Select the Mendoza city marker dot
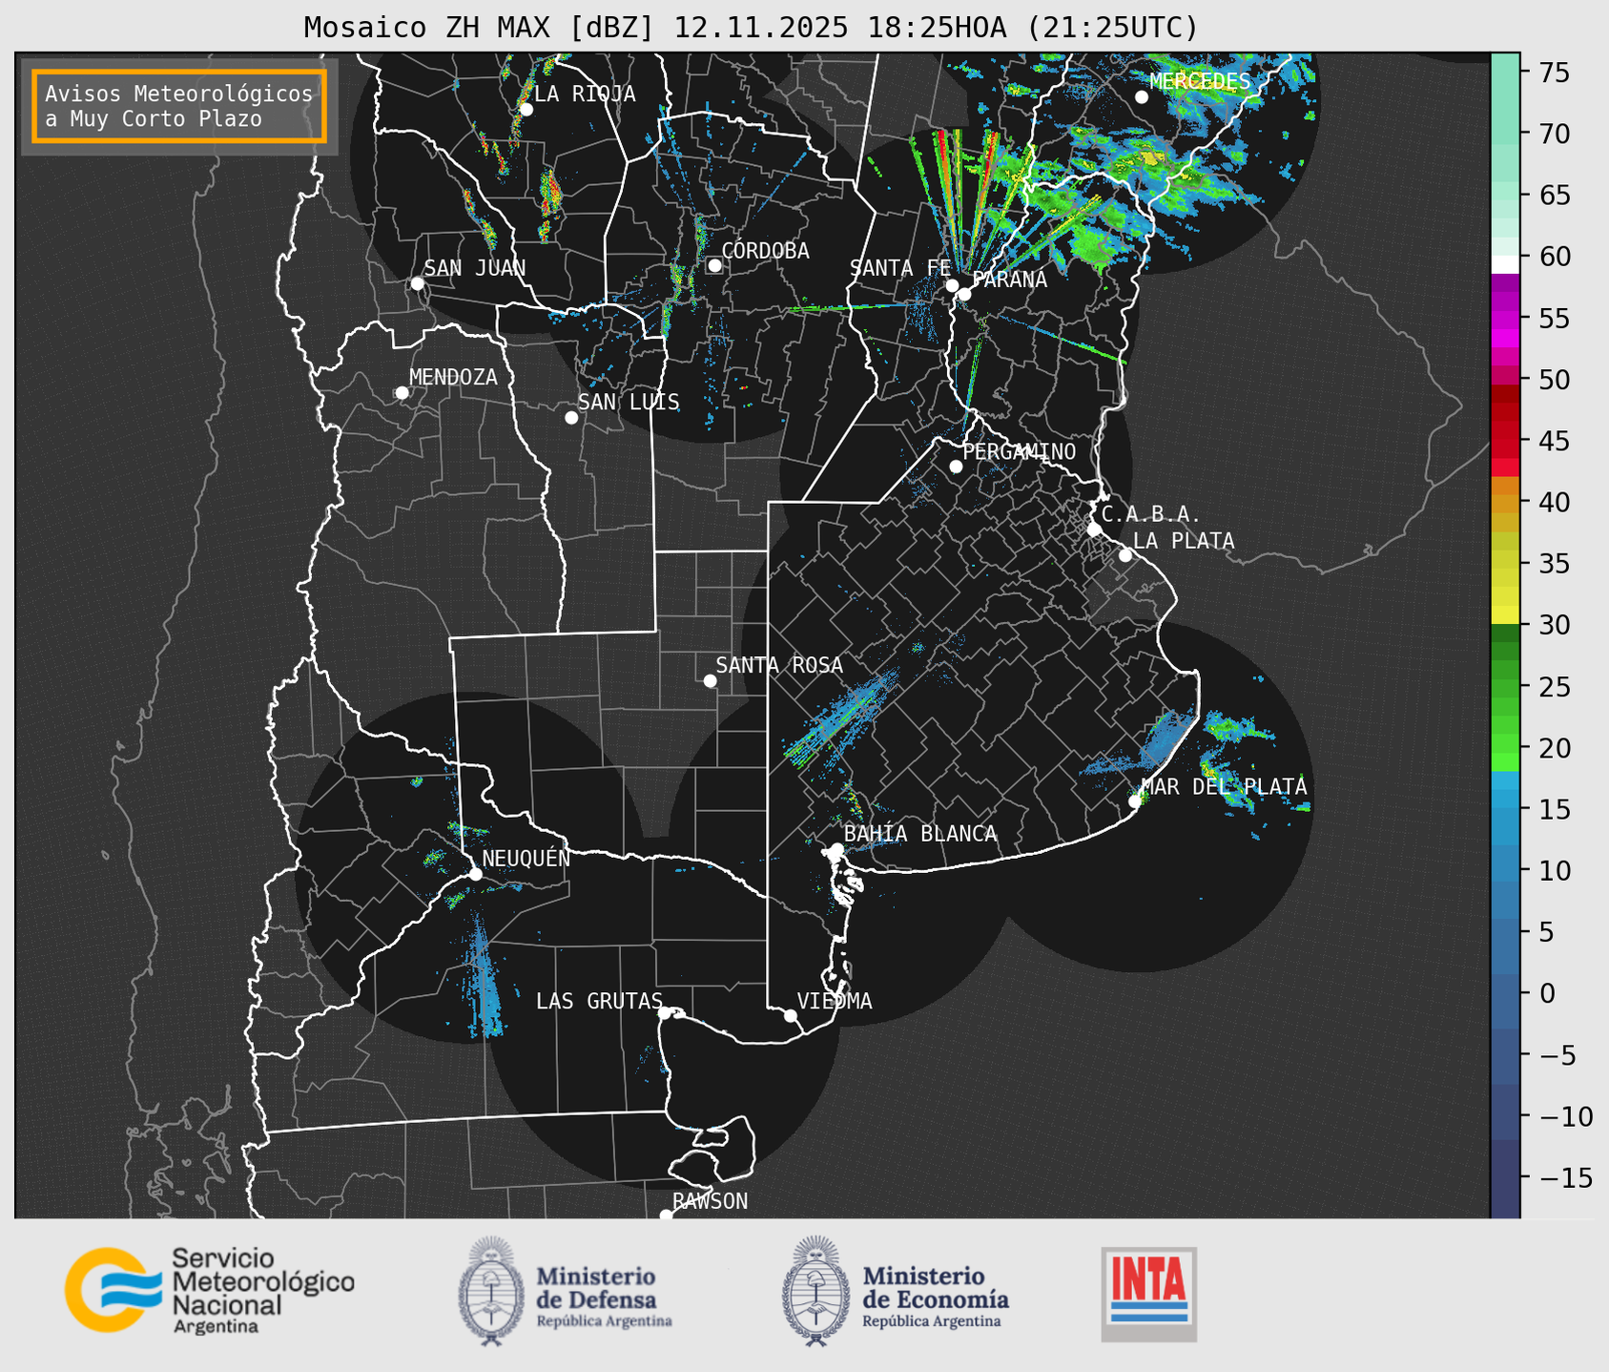This screenshot has width=1609, height=1372. coord(402,393)
